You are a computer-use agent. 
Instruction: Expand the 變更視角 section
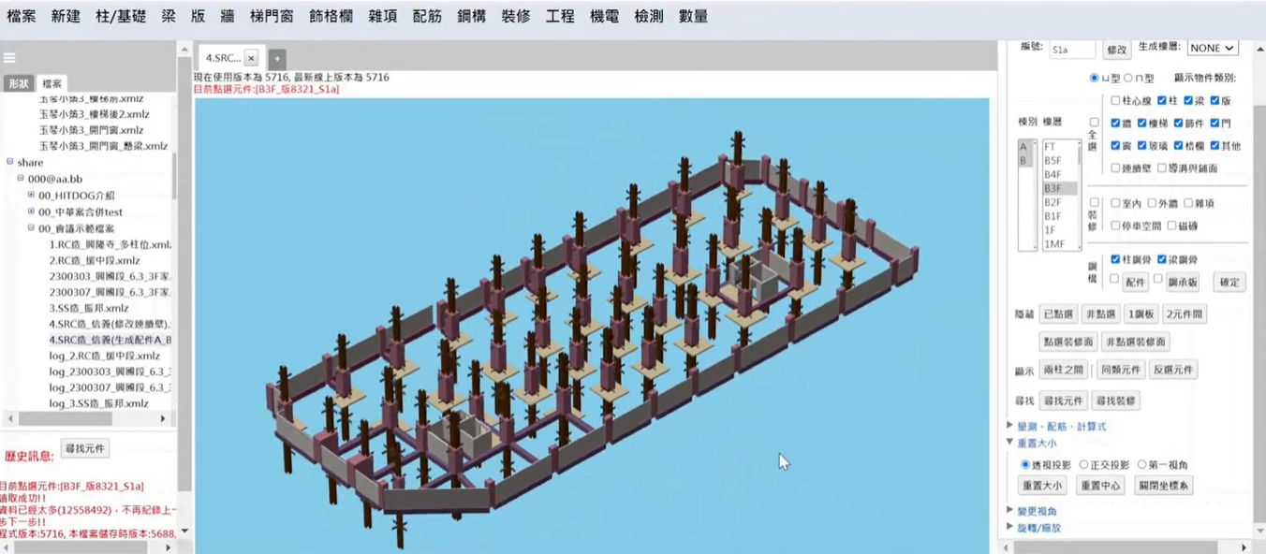click(1010, 511)
